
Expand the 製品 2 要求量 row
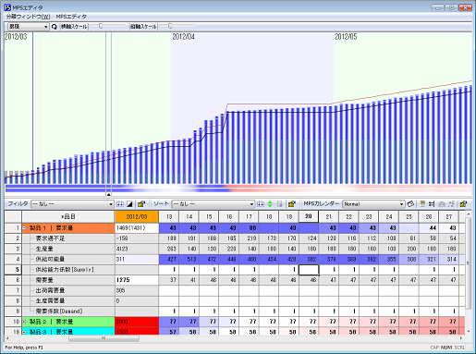[24, 322]
